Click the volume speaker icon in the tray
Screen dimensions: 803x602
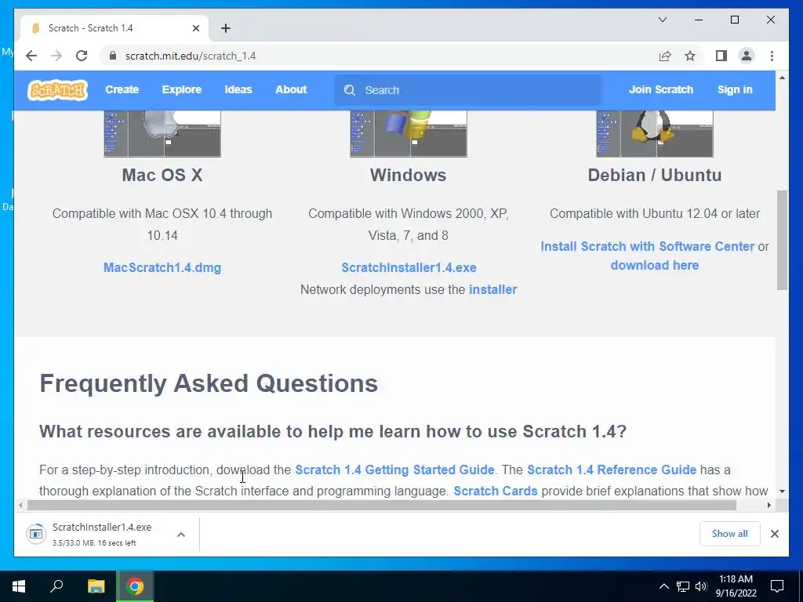click(x=701, y=586)
